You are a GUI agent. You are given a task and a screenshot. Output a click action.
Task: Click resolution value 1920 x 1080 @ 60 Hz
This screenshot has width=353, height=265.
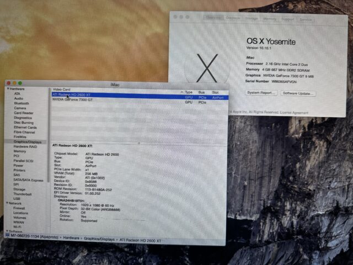(97, 205)
